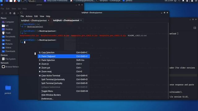The image size is (198, 111).
Task: Select Toggle Menu entry
Action: [x=64, y=91]
